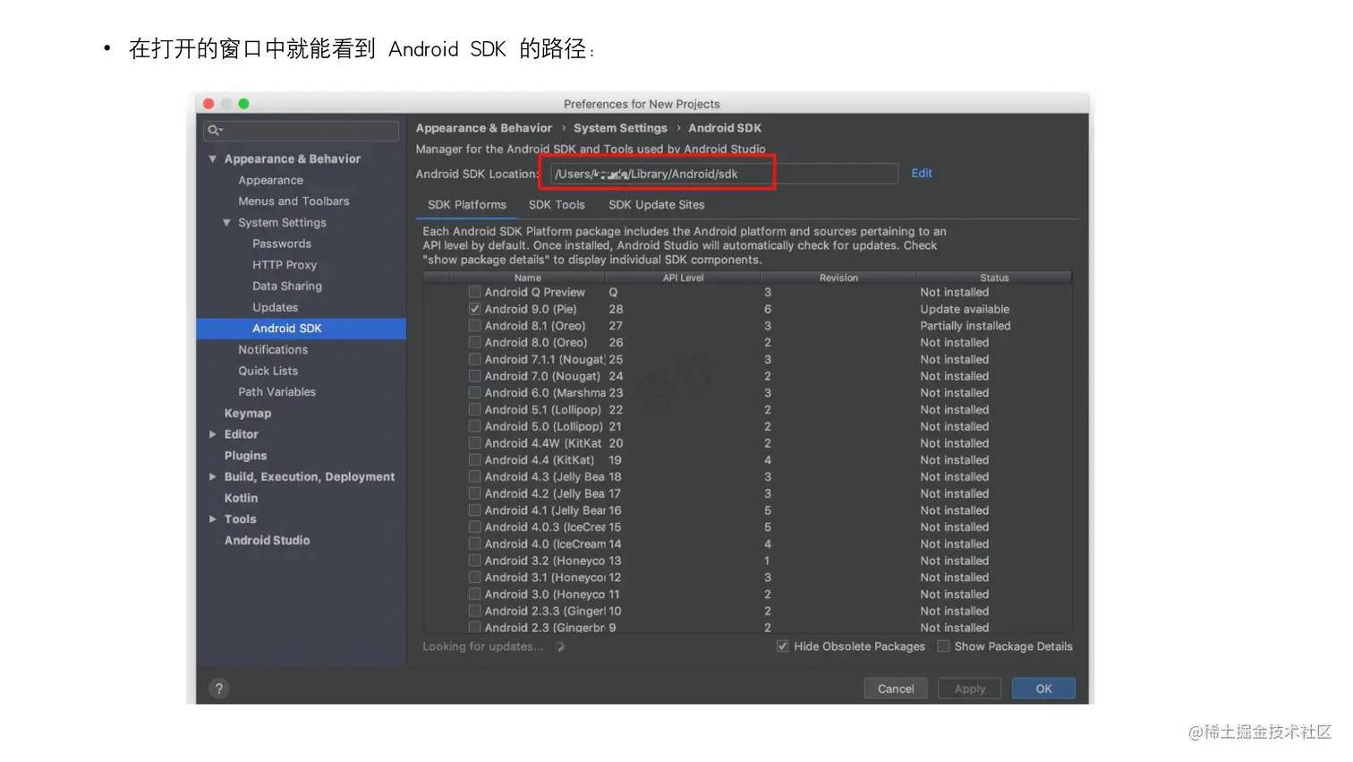Expand the Tools section

click(x=212, y=518)
